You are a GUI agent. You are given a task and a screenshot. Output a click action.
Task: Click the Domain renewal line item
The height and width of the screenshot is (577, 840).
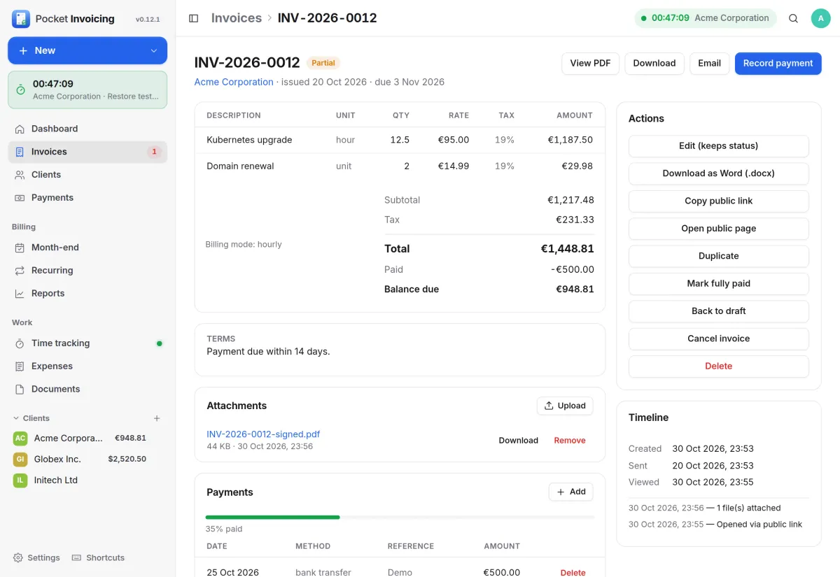[x=400, y=166]
